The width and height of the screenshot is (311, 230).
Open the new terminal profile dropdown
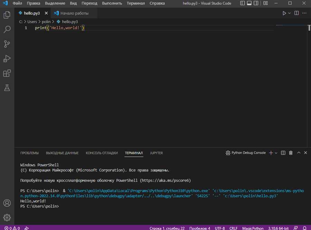pyautogui.click(x=276, y=153)
